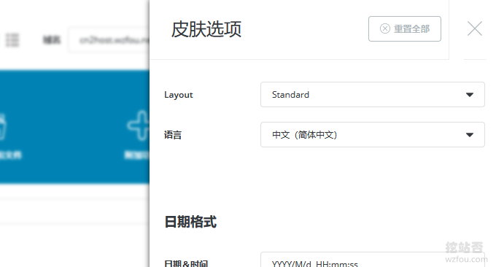The height and width of the screenshot is (267, 496).
Task: Open the 语言 dropdown showing 中文 (简体中文)
Action: coord(372,135)
